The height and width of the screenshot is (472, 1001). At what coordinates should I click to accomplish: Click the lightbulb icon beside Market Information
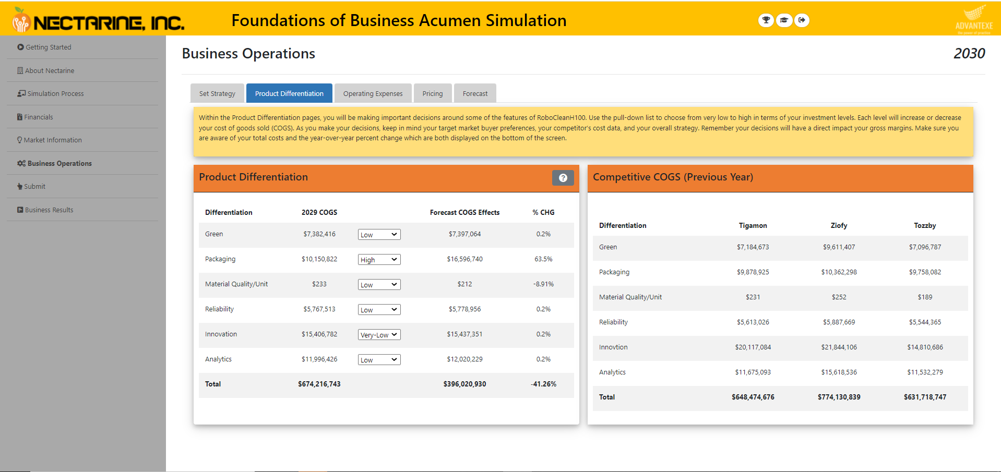19,140
